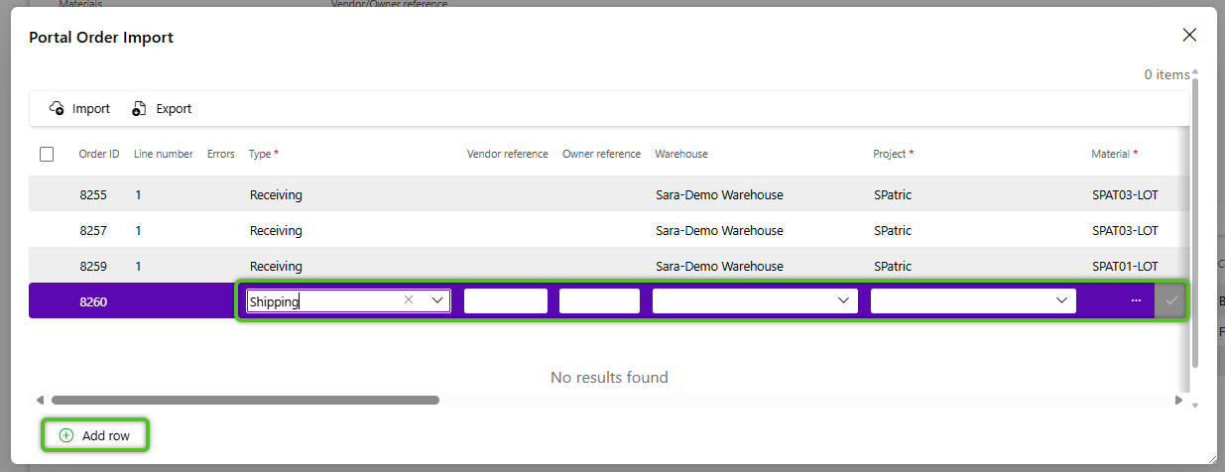This screenshot has height=472, width=1225.
Task: Sort by the Order ID column header
Action: [x=99, y=154]
